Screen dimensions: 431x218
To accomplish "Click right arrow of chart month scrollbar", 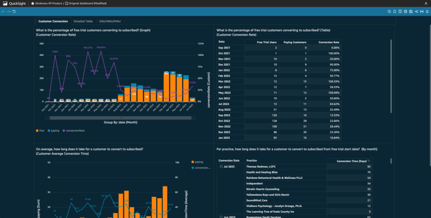I will 194,118.
